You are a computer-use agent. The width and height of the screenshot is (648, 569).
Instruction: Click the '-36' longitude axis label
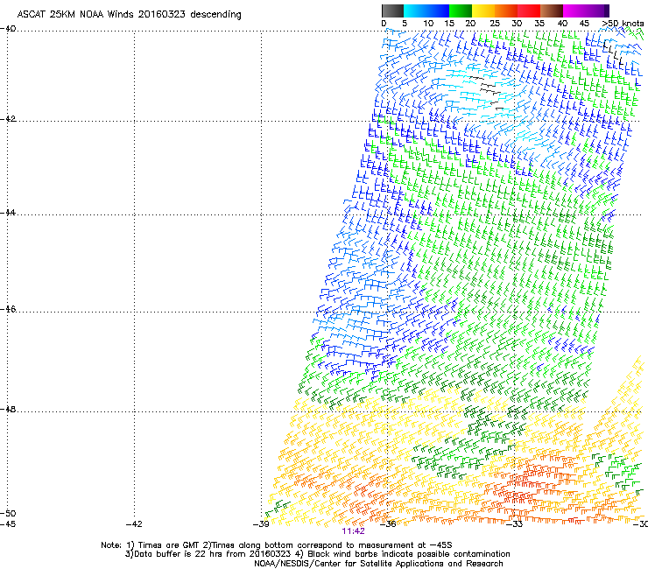coord(388,524)
